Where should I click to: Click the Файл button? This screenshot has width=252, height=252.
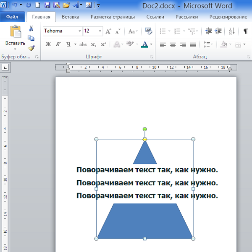pyautogui.click(x=12, y=17)
